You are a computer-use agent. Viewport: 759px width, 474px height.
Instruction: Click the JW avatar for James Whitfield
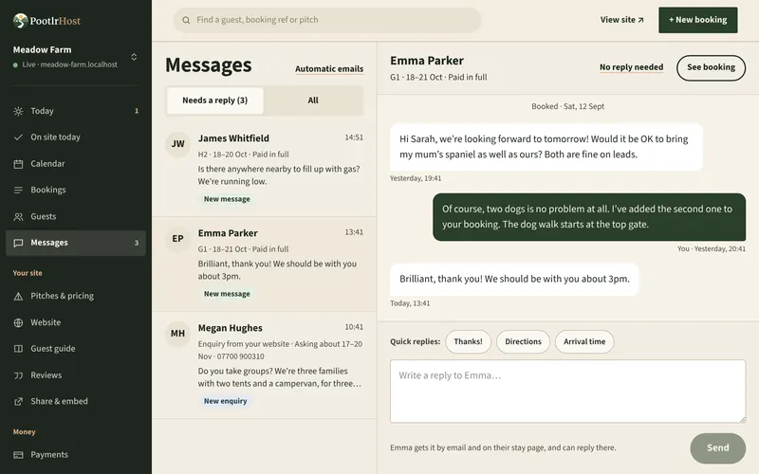[x=177, y=144]
